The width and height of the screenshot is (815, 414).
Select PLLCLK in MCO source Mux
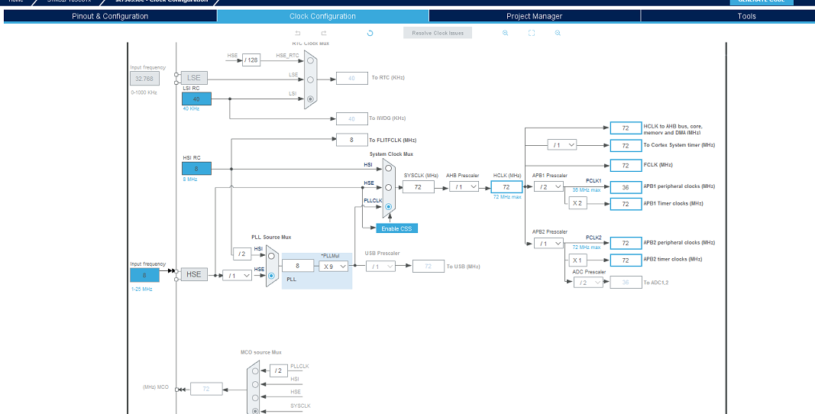(x=254, y=370)
